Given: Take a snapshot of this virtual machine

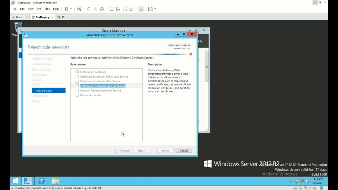Looking at the screenshot, I should tap(89, 9).
